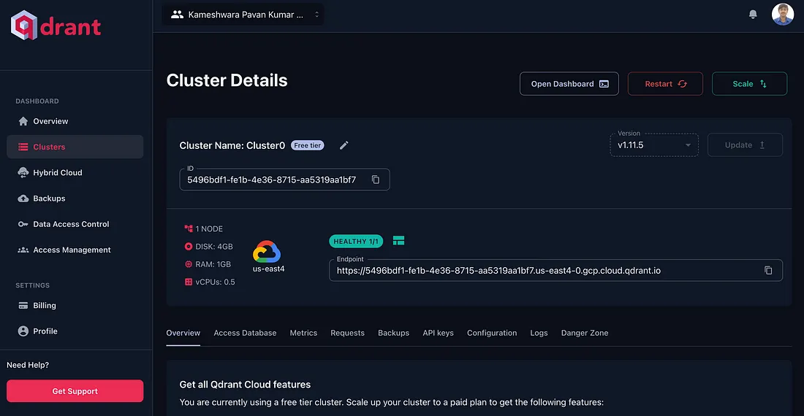Click the node layout icon beside HEALTHY

click(x=398, y=241)
